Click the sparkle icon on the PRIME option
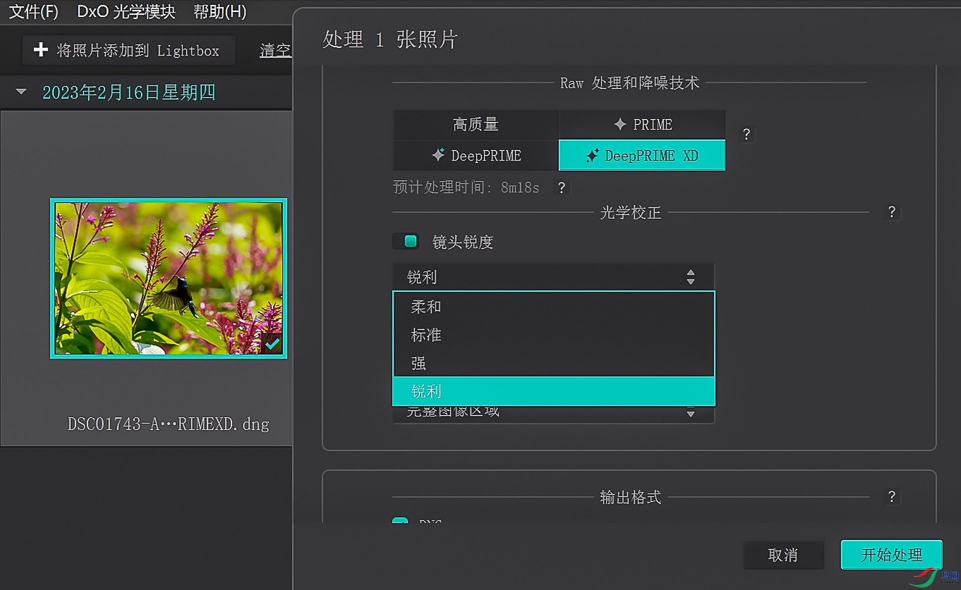 coord(620,124)
